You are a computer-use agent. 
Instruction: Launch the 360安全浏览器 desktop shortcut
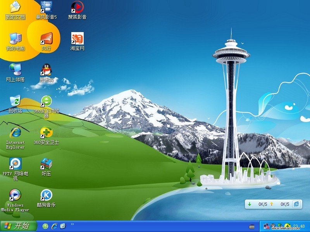click(46, 107)
